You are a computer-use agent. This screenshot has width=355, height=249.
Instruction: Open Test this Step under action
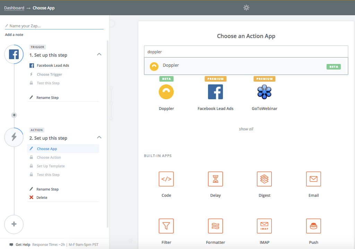coord(48,175)
